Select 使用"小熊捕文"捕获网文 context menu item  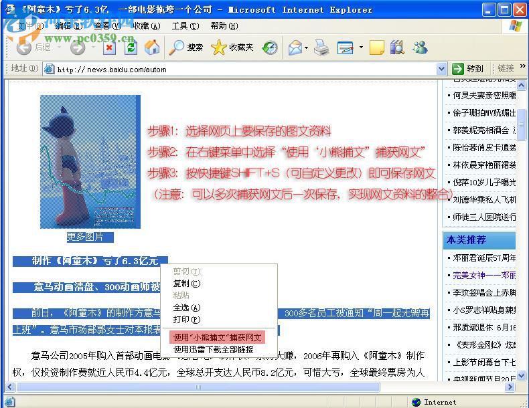218,337
